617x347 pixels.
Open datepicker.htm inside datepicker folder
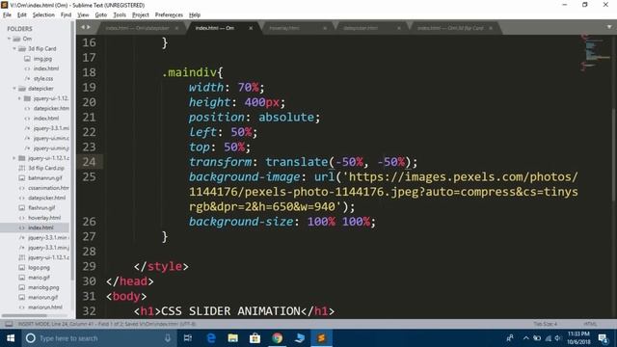[x=51, y=108]
